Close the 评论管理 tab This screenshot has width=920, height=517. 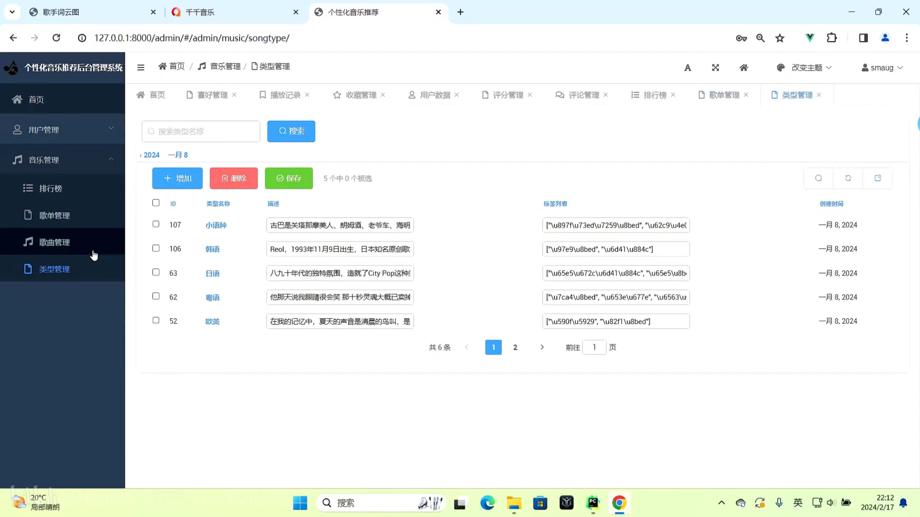point(606,95)
